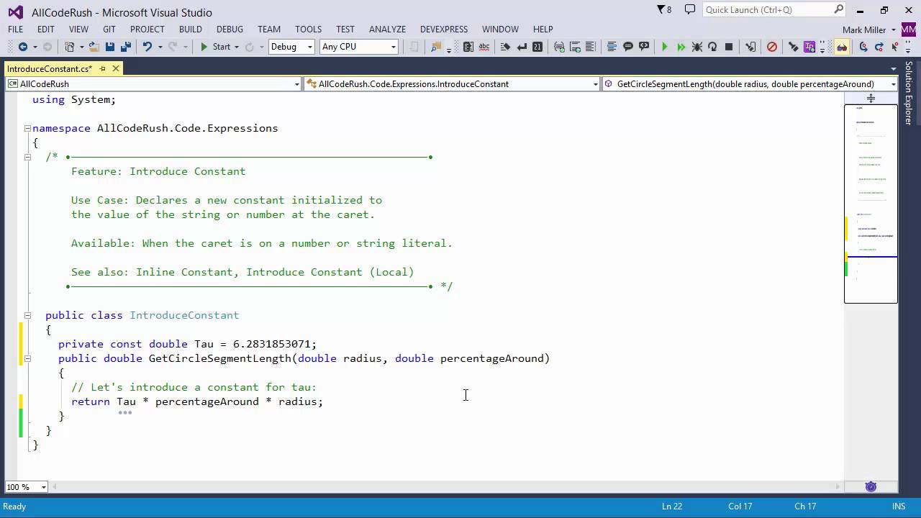
Task: Click the spider debug icon
Action: coord(697,47)
